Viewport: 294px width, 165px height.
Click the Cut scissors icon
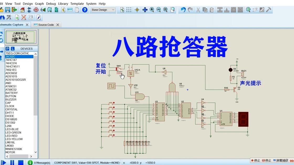(x=198, y=10)
